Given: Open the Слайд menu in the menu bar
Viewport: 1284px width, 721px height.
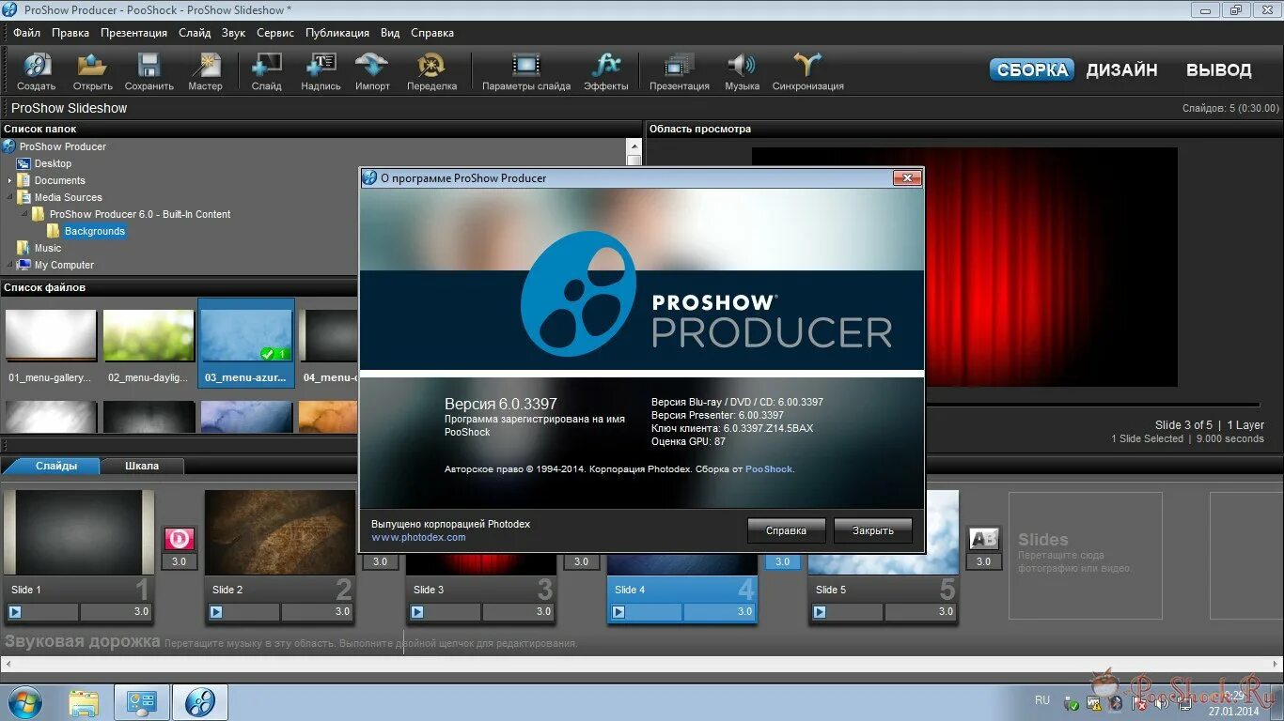Looking at the screenshot, I should [195, 33].
